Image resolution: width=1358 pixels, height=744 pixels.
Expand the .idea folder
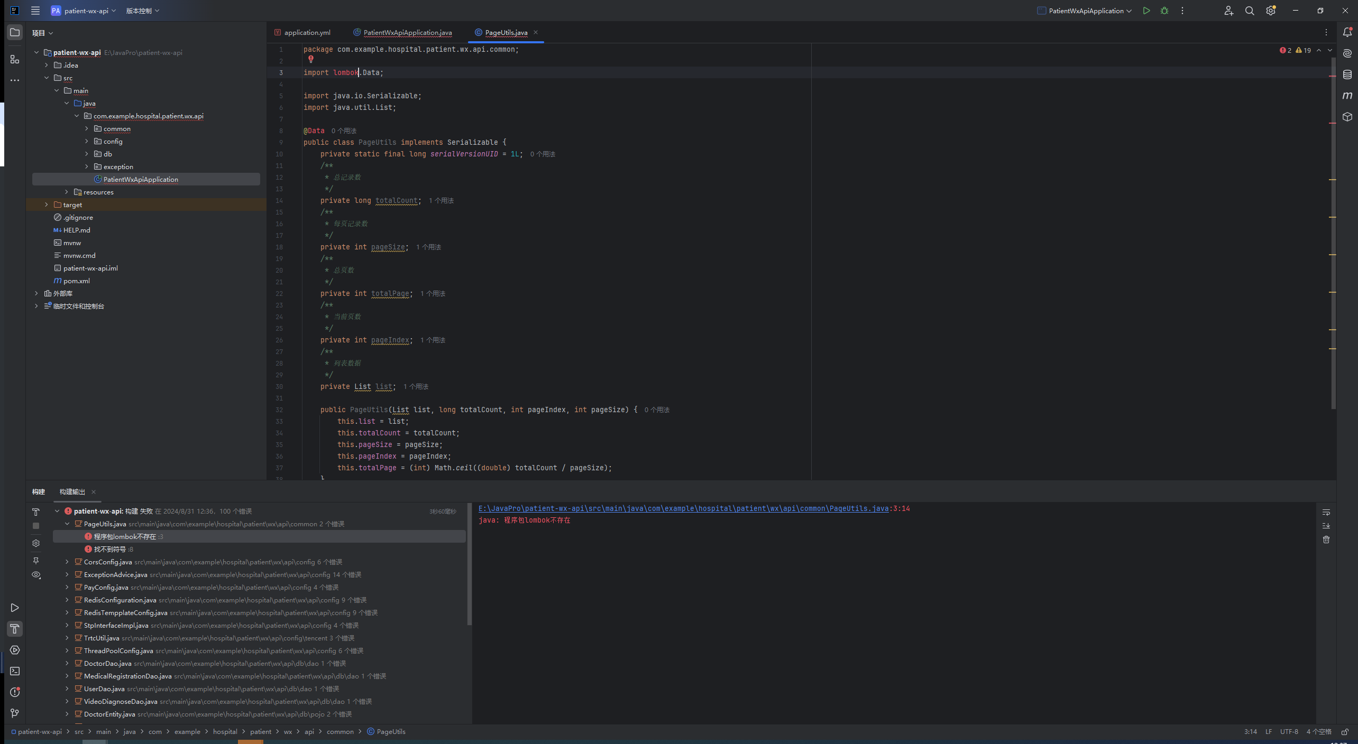47,66
